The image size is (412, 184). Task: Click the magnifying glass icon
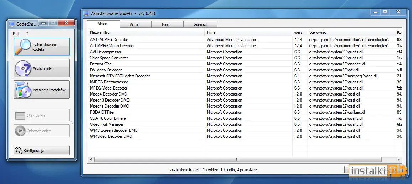click(22, 47)
